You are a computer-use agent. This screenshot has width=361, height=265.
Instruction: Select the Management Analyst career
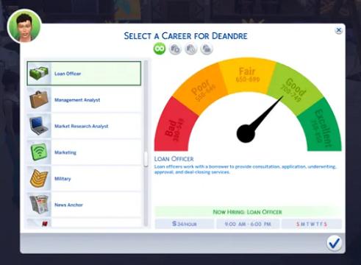coord(84,100)
